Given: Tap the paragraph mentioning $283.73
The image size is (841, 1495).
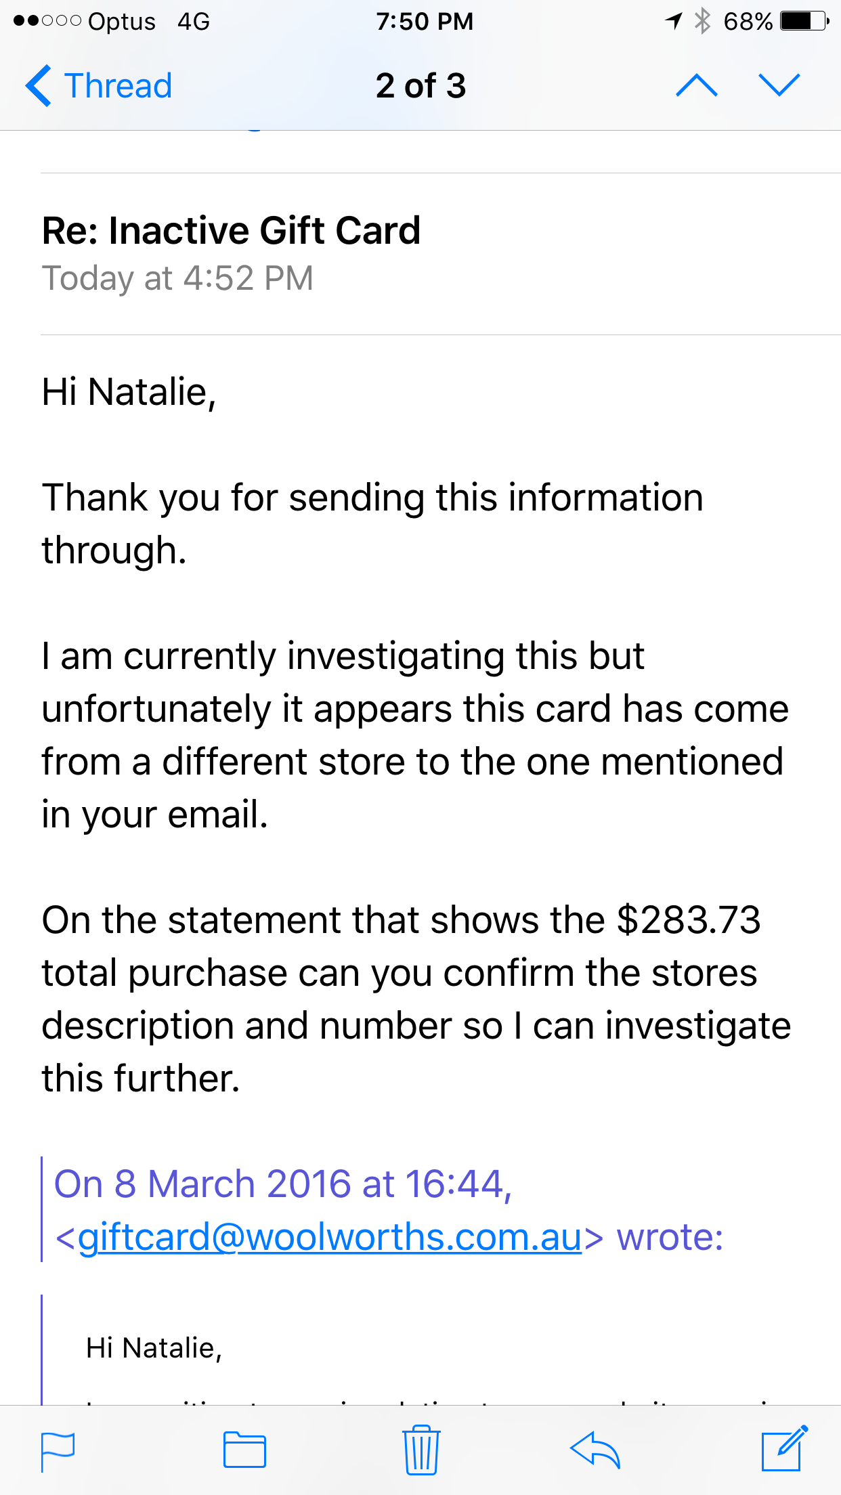Looking at the screenshot, I should point(416,999).
